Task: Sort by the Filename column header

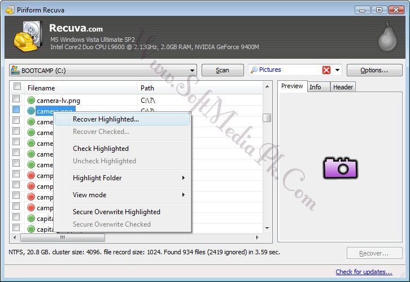Action: (x=81, y=88)
